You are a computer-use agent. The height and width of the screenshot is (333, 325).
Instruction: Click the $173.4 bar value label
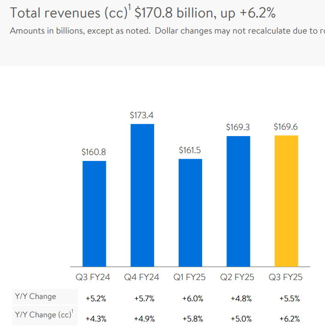point(142,115)
